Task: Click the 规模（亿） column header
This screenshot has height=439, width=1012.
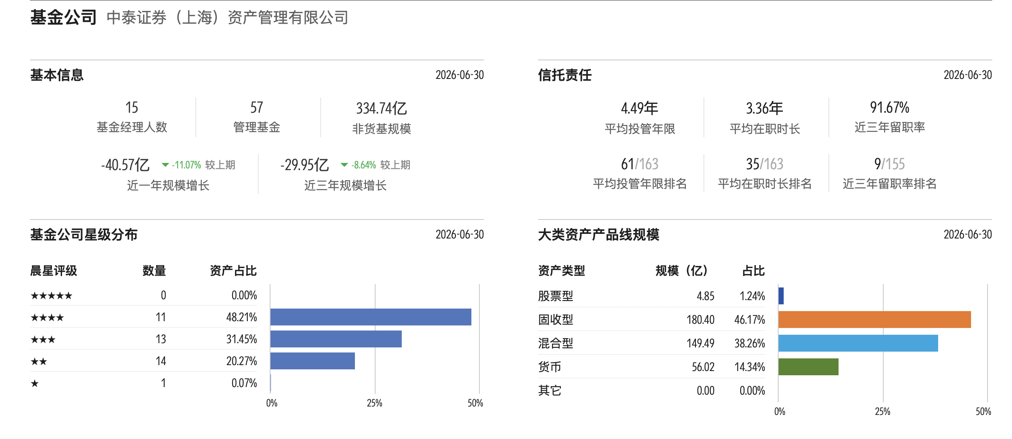Action: pyautogui.click(x=681, y=271)
